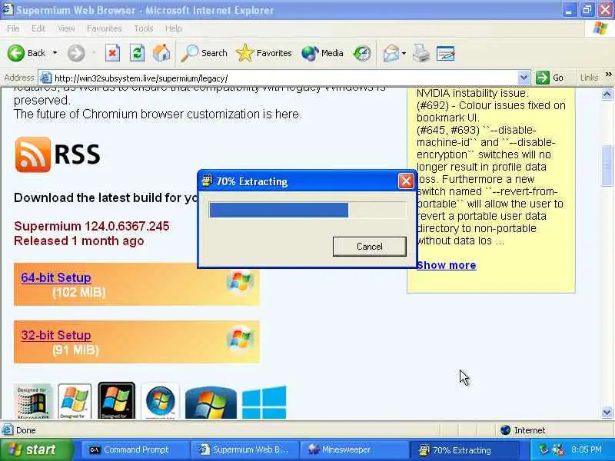Image resolution: width=615 pixels, height=461 pixels.
Task: Click the Supermium 124.0.6367.245 version text
Action: [x=91, y=226]
